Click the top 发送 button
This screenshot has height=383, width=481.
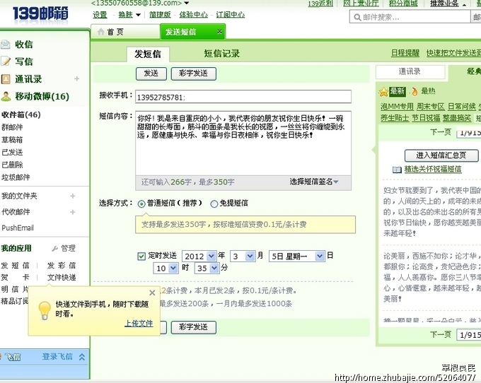pos(151,73)
